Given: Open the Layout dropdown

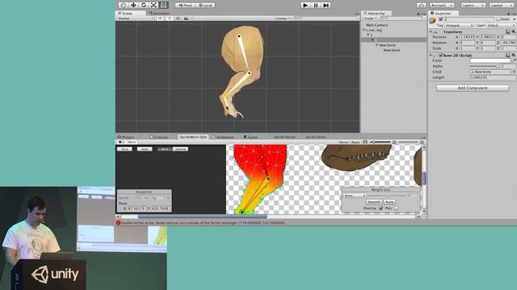Looking at the screenshot, I should point(501,6).
